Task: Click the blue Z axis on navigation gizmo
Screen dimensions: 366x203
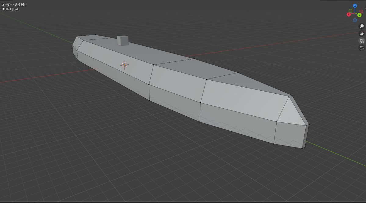Action: point(355,6)
